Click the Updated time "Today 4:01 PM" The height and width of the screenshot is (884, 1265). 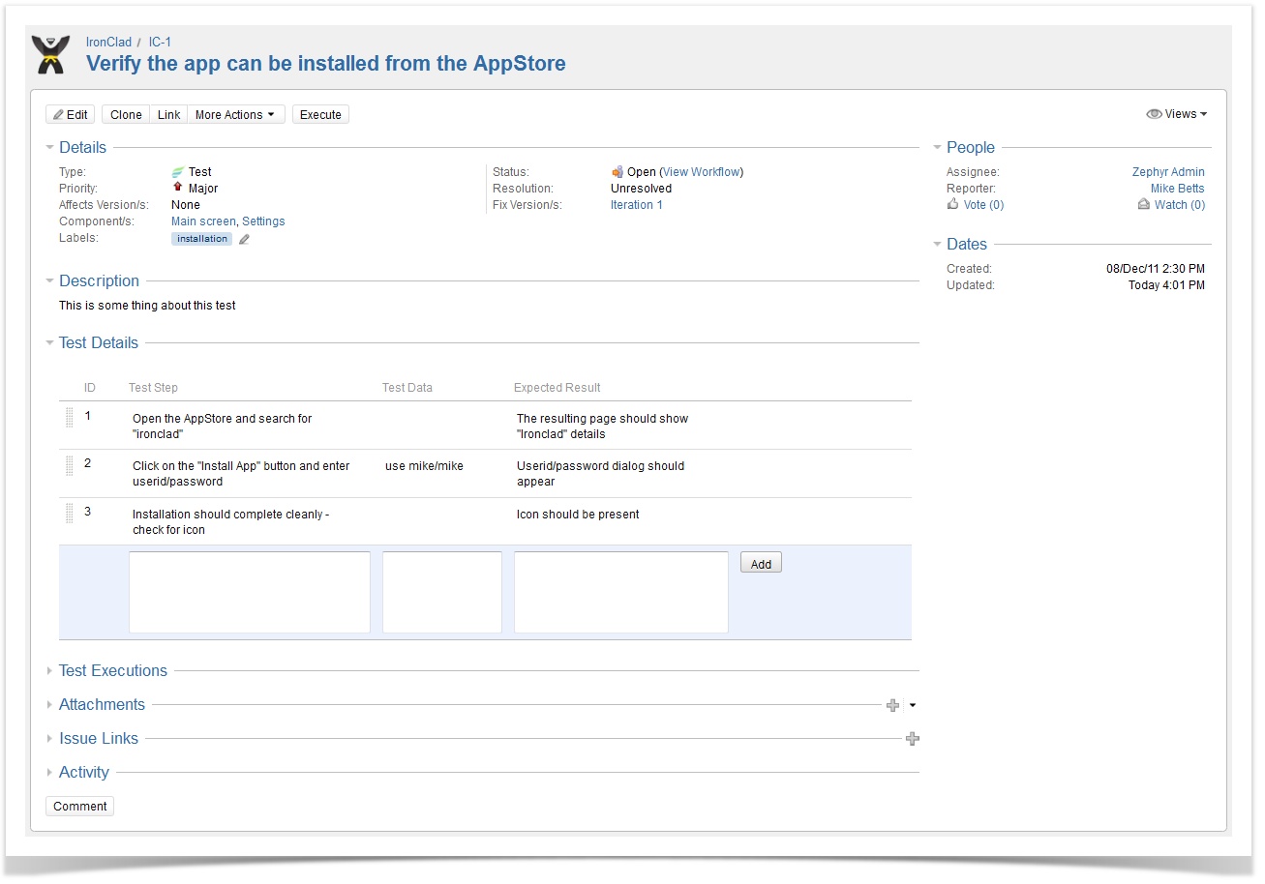(1166, 285)
